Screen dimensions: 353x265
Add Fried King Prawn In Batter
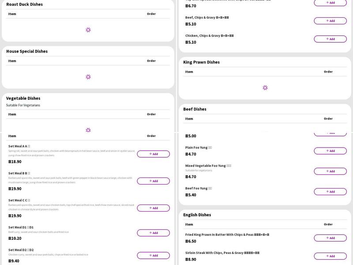[330, 238]
